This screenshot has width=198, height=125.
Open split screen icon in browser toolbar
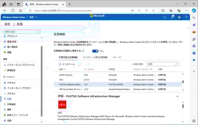point(163,11)
